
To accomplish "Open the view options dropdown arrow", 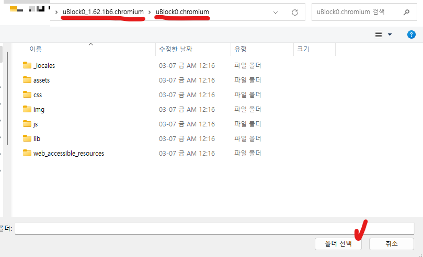I will (x=390, y=34).
